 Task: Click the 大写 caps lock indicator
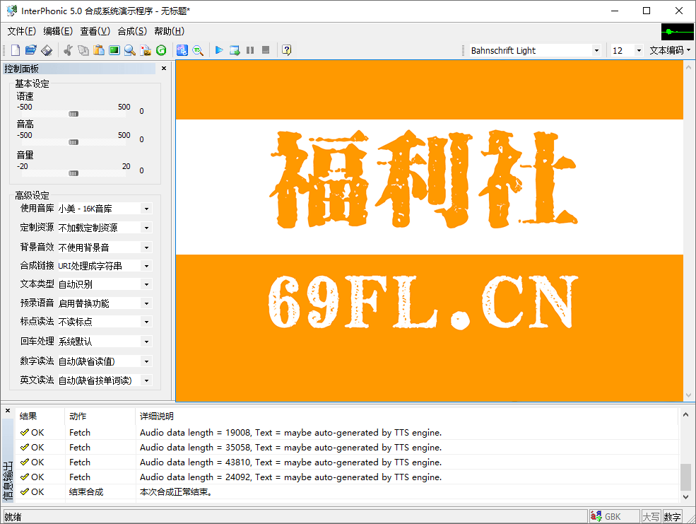tap(651, 516)
